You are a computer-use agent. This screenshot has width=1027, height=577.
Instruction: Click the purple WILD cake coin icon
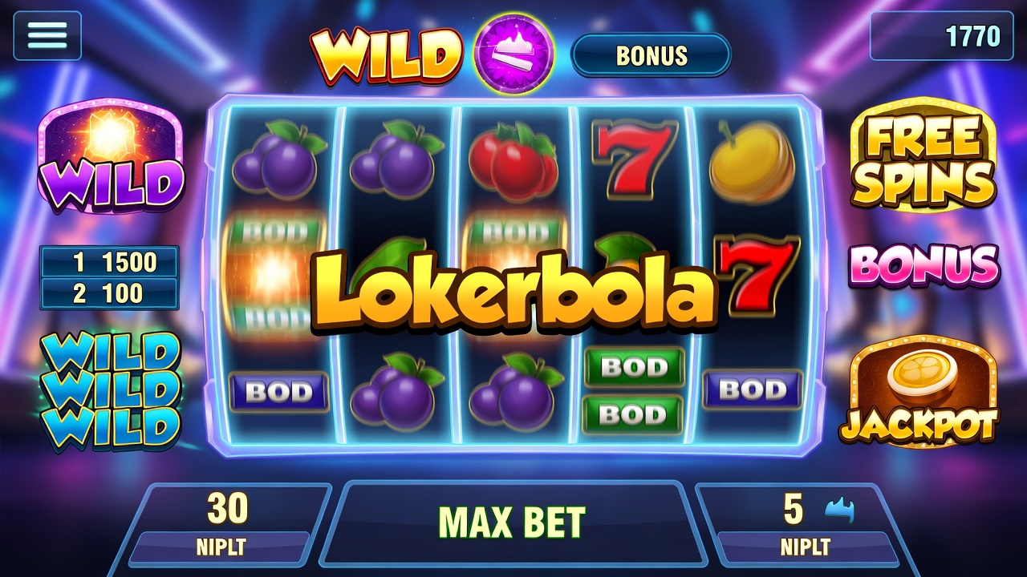[x=514, y=54]
